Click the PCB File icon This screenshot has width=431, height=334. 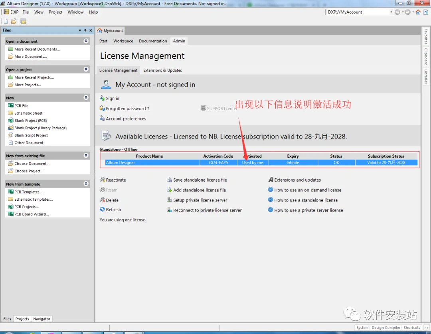tap(11, 106)
